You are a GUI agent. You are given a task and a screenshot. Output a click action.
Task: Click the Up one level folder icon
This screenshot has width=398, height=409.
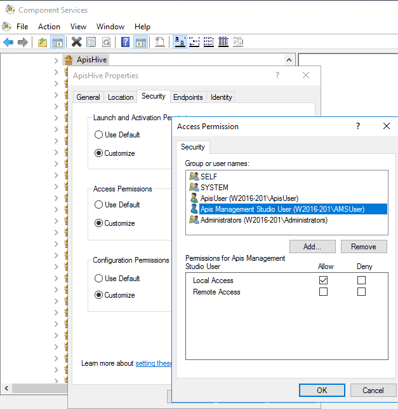(42, 42)
